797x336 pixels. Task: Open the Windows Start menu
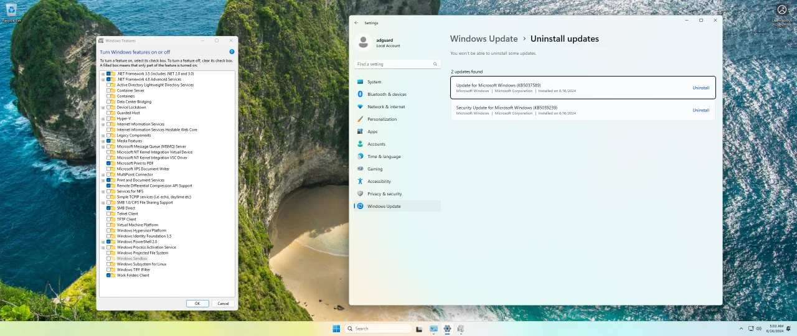tap(336, 329)
